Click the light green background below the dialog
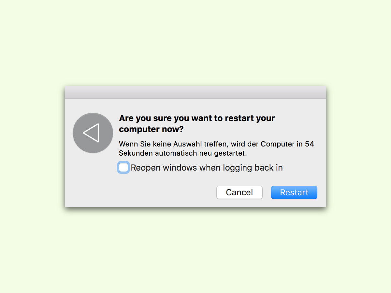 (x=195, y=251)
